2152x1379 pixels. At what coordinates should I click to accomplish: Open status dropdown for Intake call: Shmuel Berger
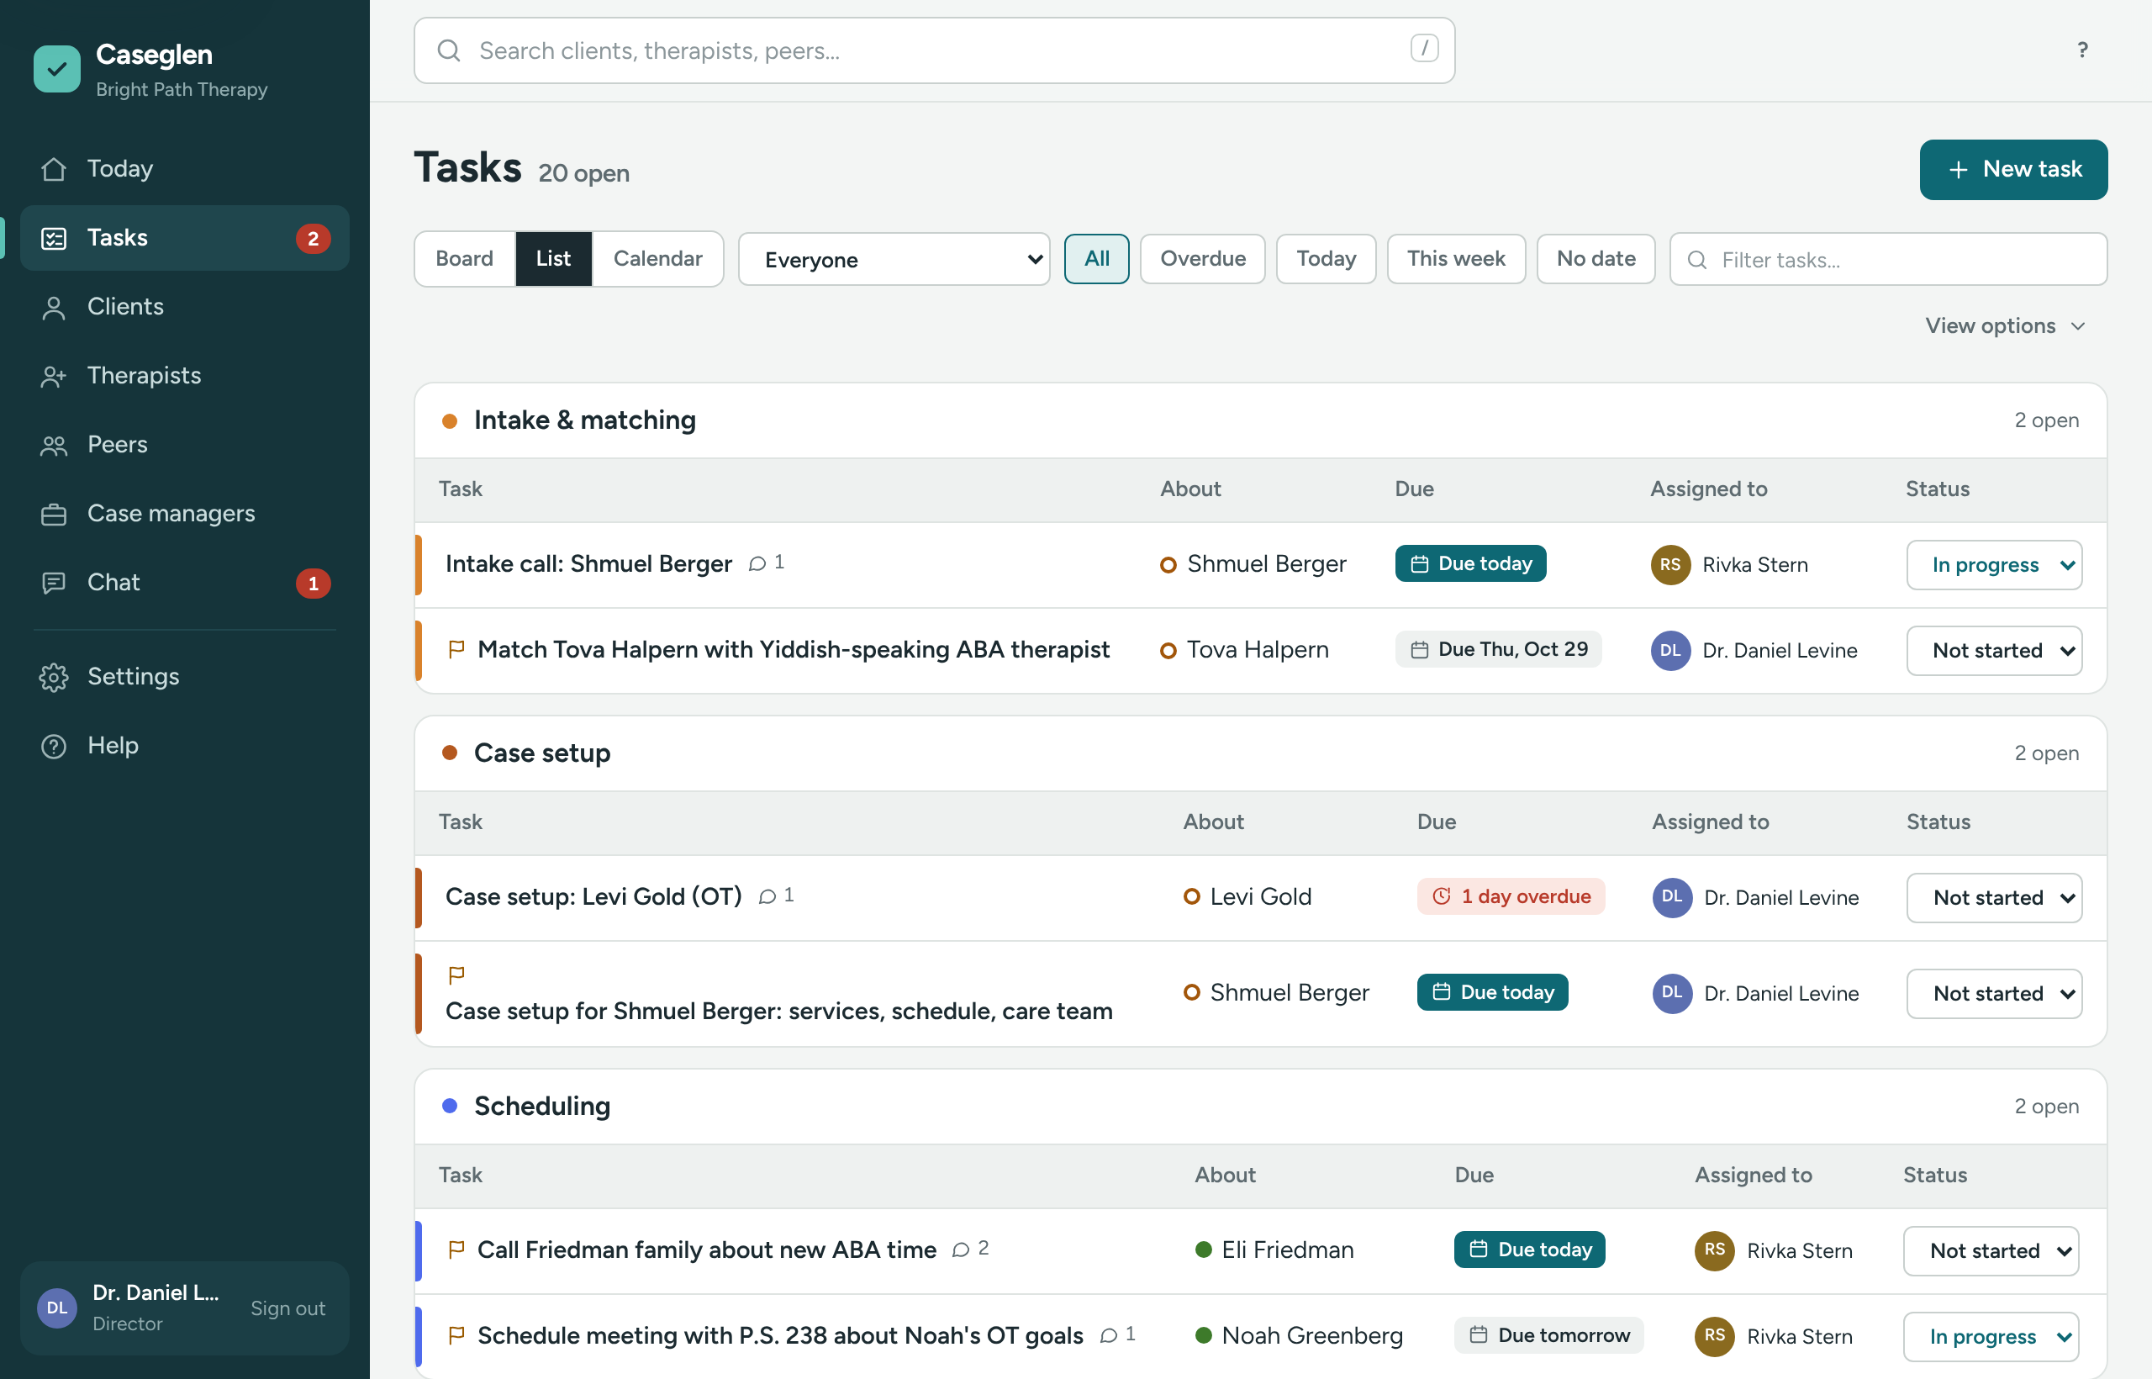point(1995,565)
